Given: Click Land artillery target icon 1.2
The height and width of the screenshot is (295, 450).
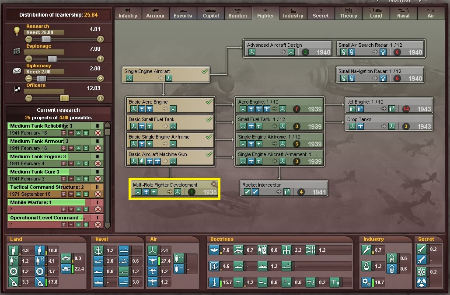Looking at the screenshot, I should coord(14,271).
